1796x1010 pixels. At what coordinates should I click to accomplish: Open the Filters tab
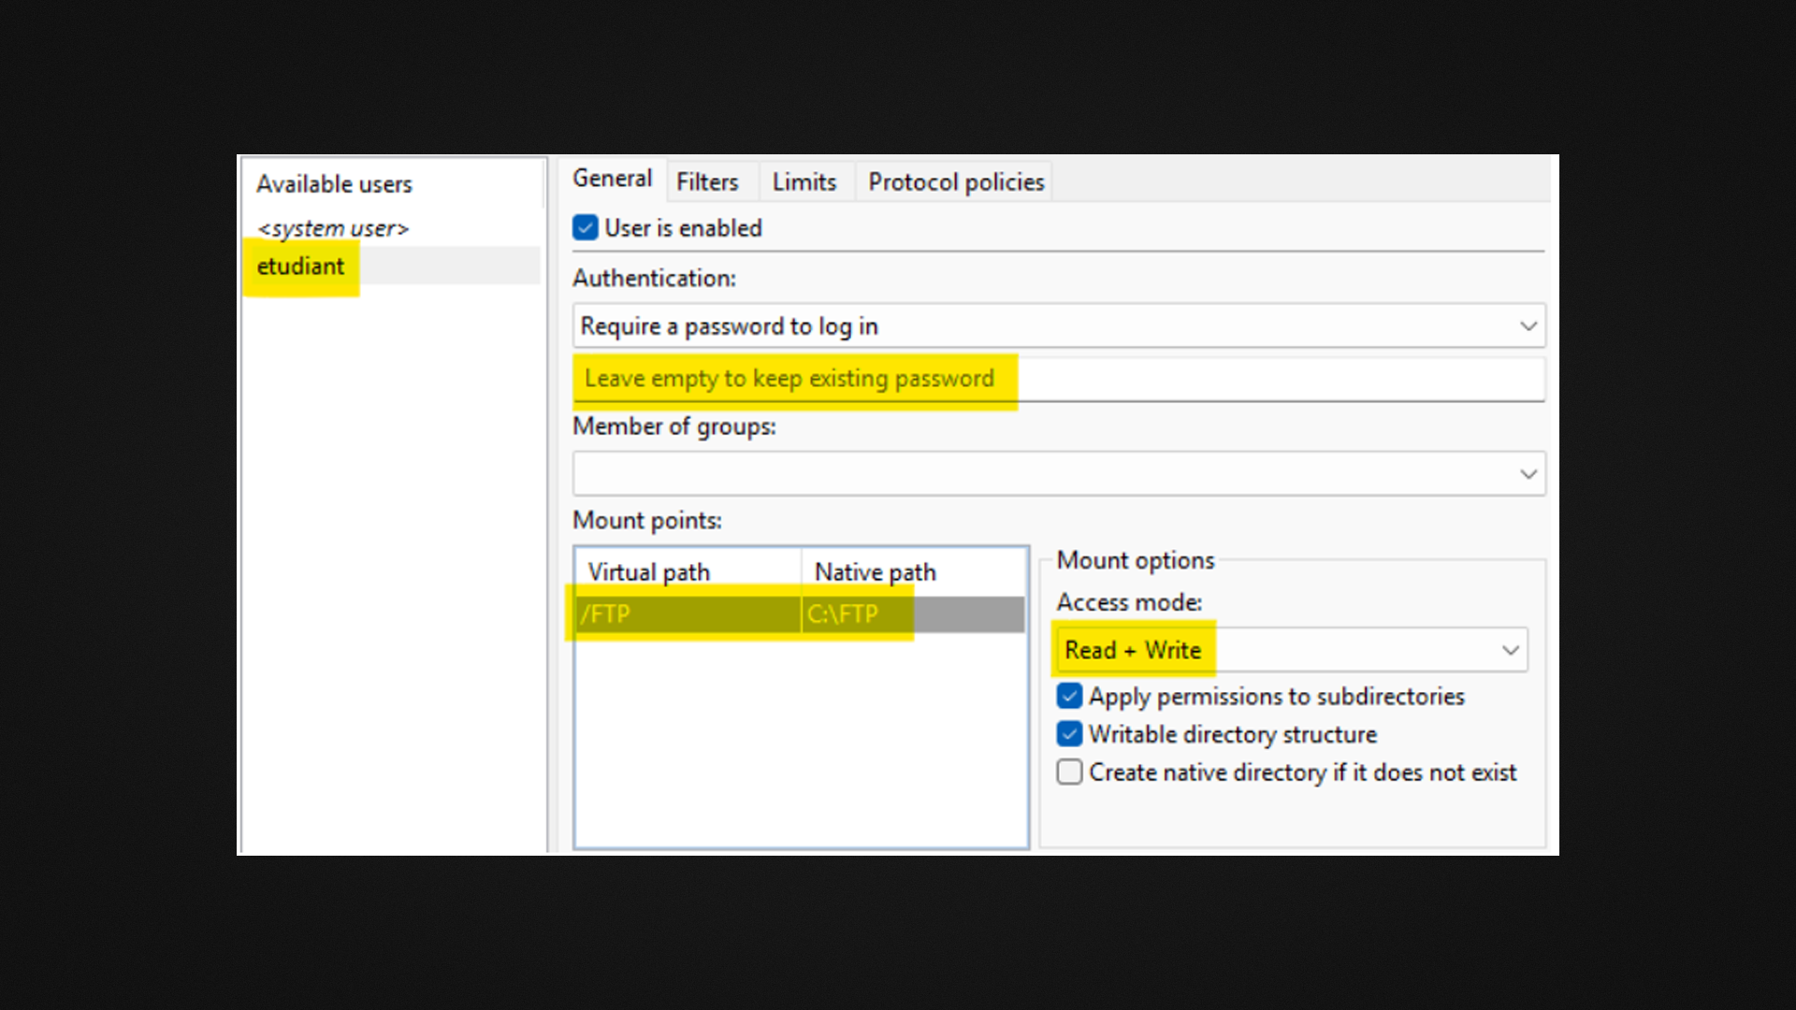[707, 181]
